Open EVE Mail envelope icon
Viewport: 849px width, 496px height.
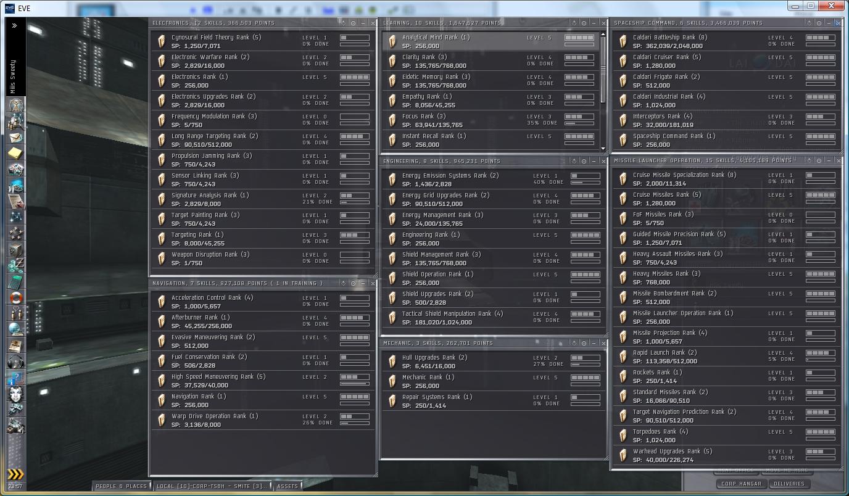coord(15,138)
